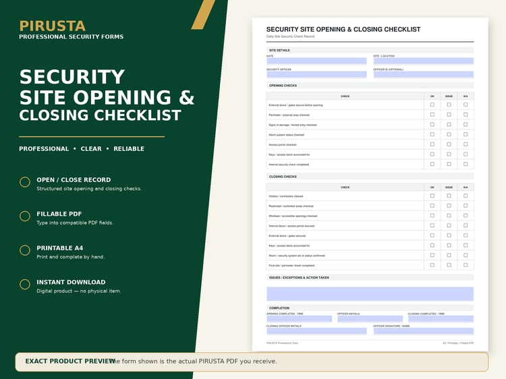Click the PIRUSTA brand logo text
The height and width of the screenshot is (379, 506).
(52, 26)
